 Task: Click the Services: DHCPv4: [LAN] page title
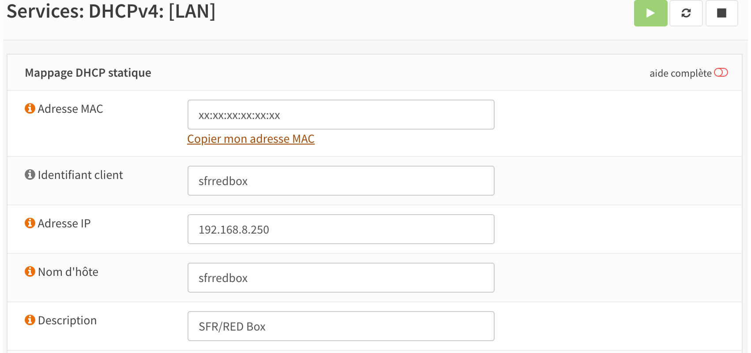coord(111,11)
